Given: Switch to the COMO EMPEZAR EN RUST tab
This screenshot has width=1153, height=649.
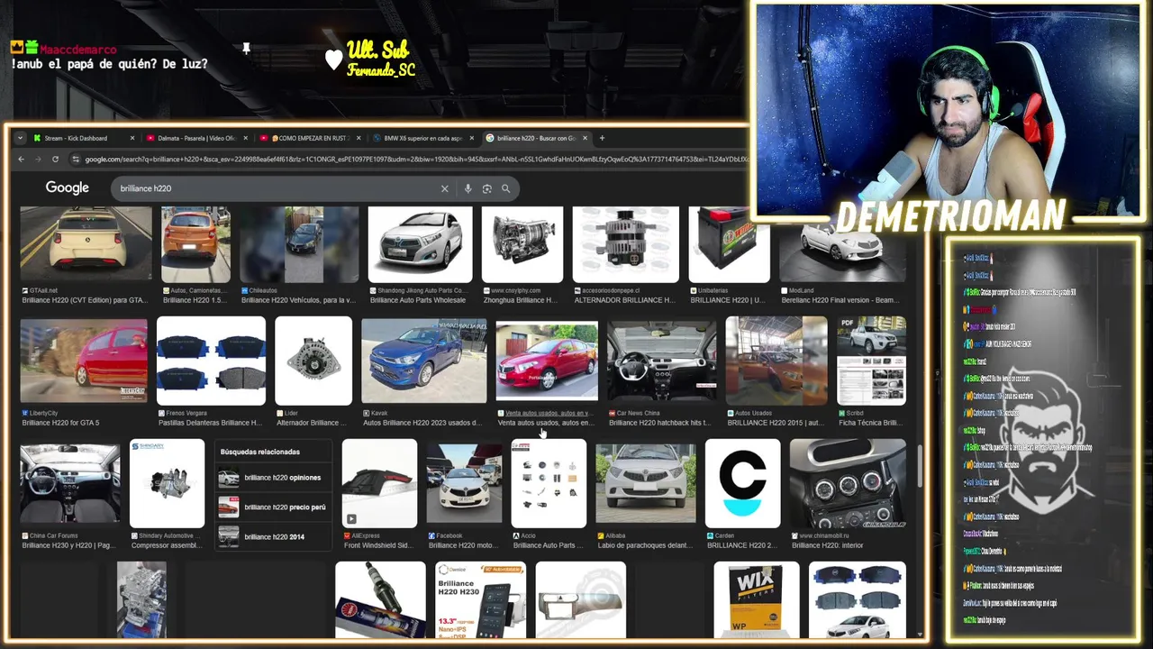Looking at the screenshot, I should 310,138.
